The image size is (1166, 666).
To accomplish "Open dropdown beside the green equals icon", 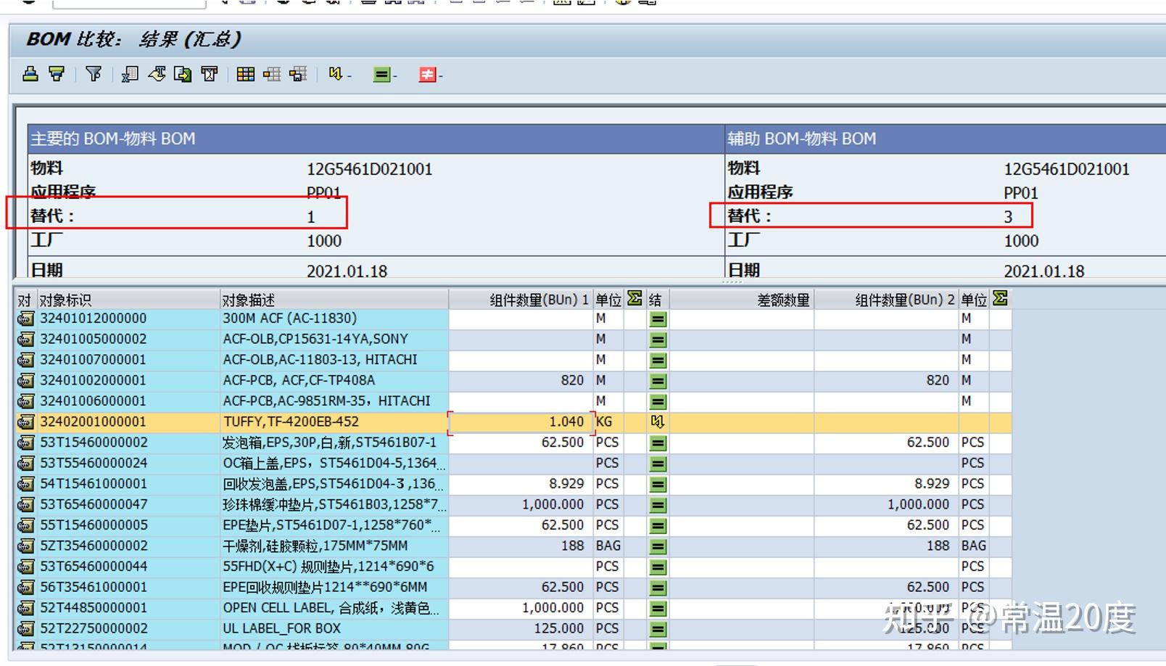I will [394, 76].
